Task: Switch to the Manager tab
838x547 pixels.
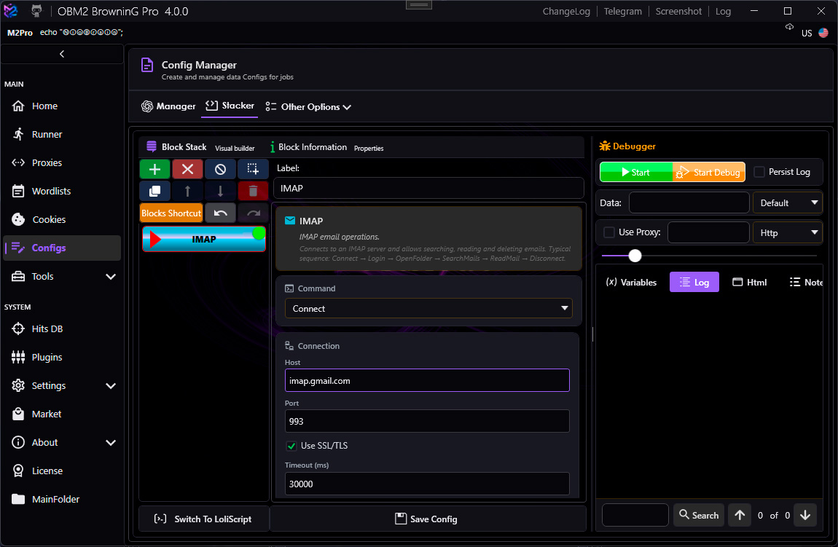Action: [x=168, y=106]
